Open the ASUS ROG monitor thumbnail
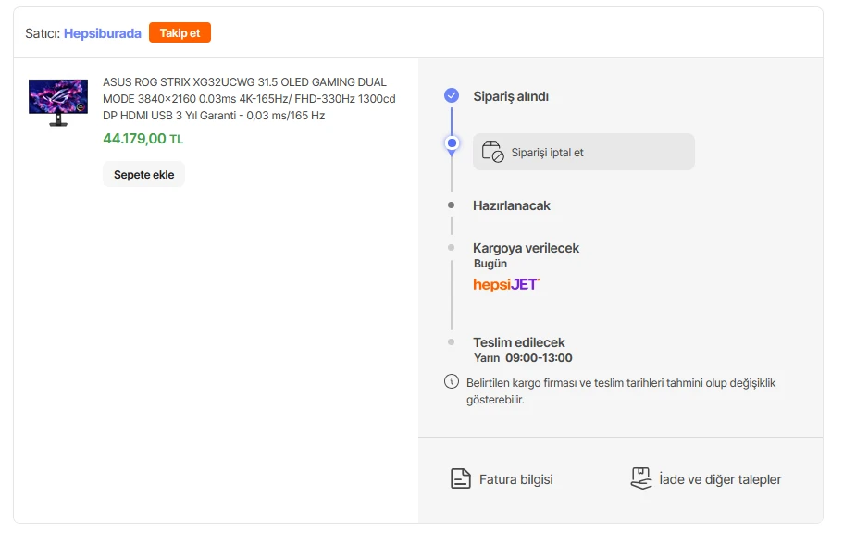 (x=58, y=103)
